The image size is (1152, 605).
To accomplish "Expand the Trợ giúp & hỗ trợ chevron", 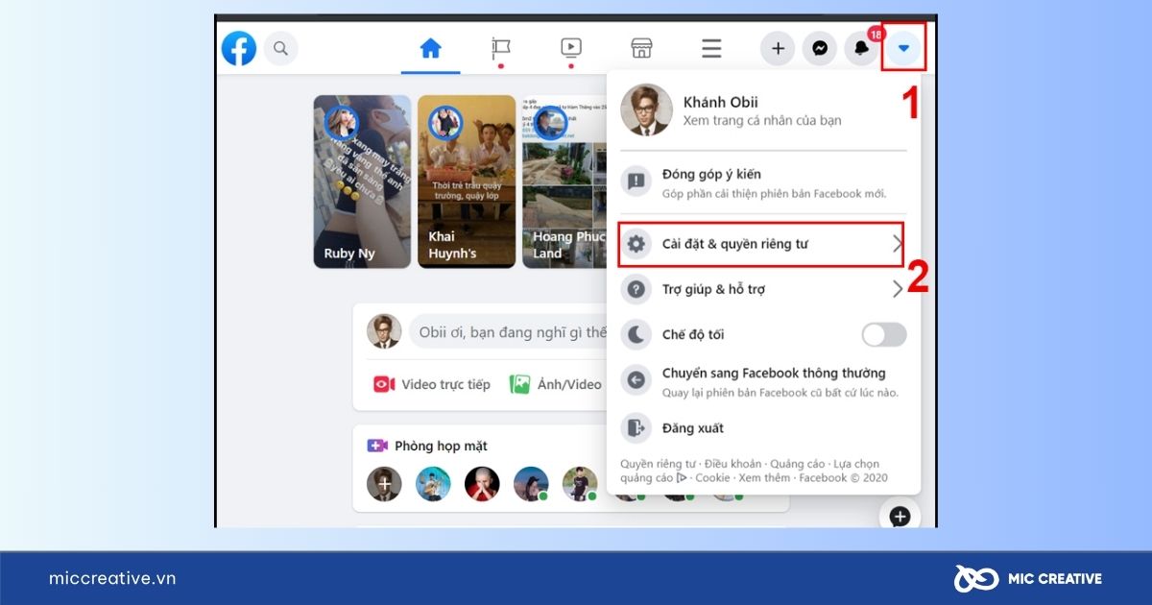I will pyautogui.click(x=898, y=289).
